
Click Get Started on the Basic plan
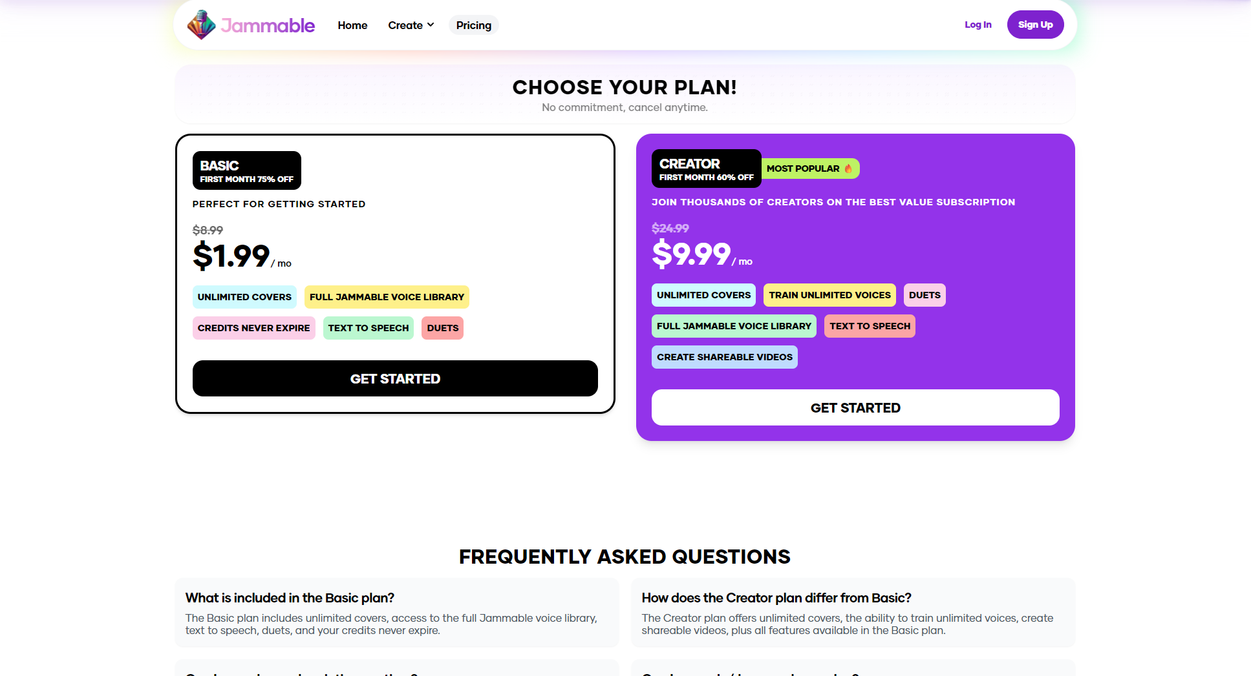[395, 378]
